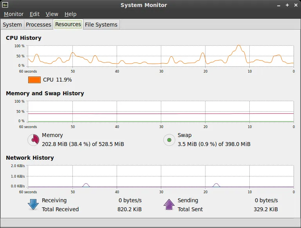Switch to the Processes tab

point(38,25)
